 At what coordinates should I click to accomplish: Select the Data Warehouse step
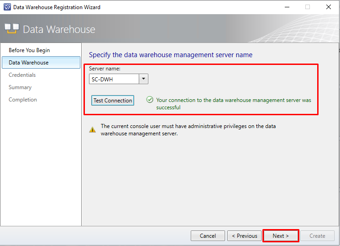pyautogui.click(x=41, y=63)
